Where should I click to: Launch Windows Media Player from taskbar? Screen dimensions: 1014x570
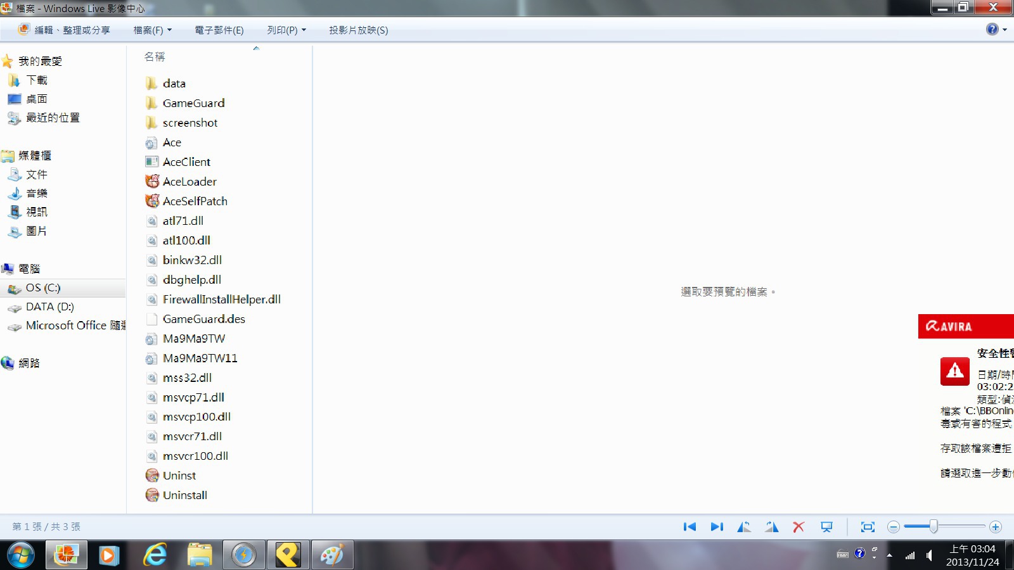click(110, 555)
